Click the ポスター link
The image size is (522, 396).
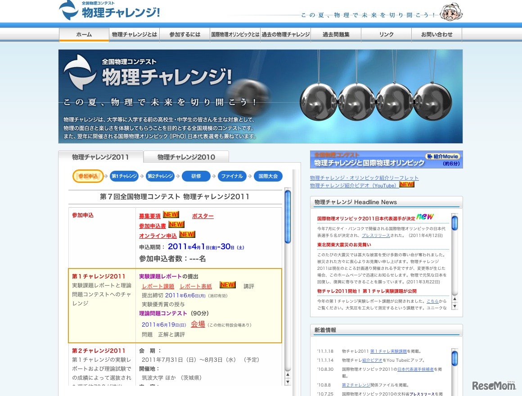coord(202,216)
